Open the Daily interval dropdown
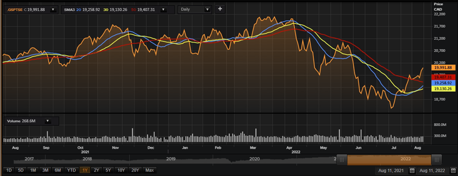The image size is (458, 176). pyautogui.click(x=194, y=9)
